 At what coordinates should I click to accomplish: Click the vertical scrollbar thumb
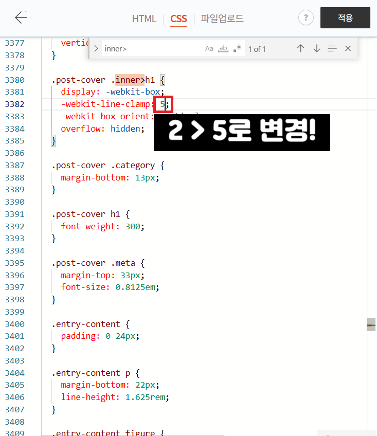(x=371, y=325)
